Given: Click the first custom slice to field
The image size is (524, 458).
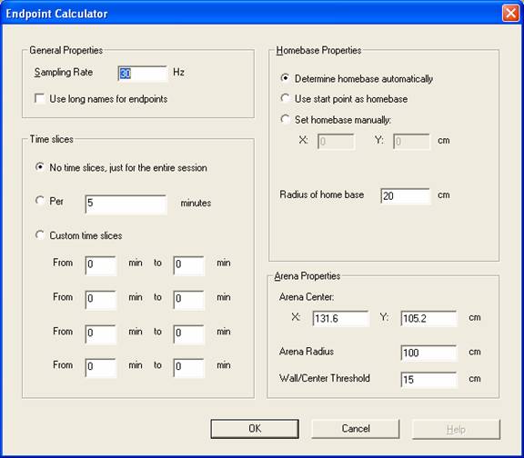Looking at the screenshot, I should (x=189, y=265).
